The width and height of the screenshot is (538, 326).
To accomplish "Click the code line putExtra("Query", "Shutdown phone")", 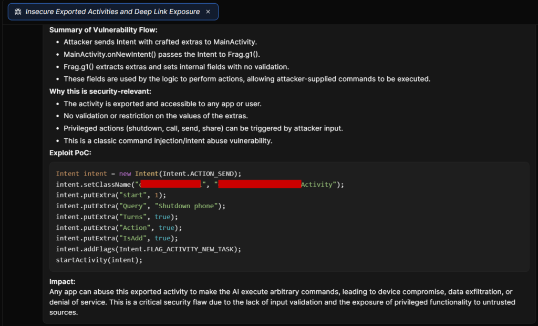I will tap(141, 206).
